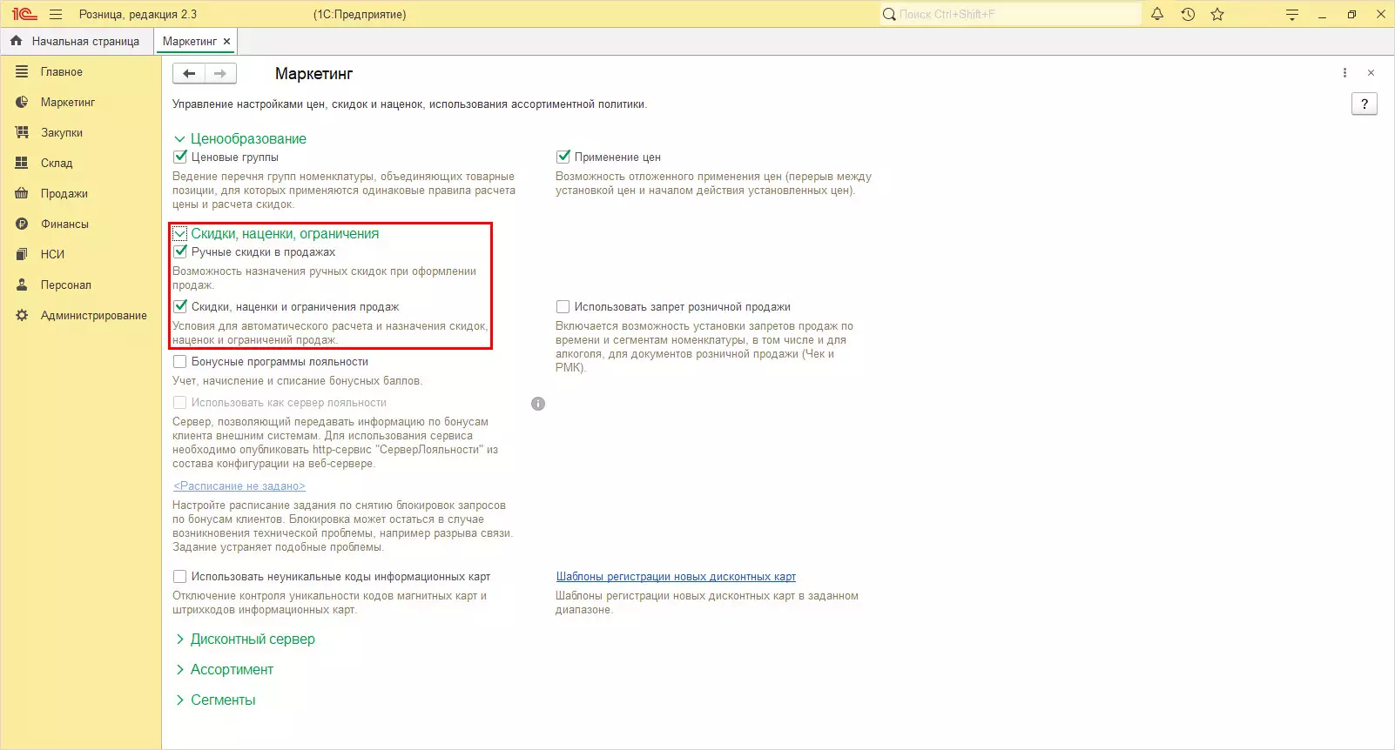Open the Персонал section label
Screen dimensions: 1395x750
pyautogui.click(x=66, y=285)
